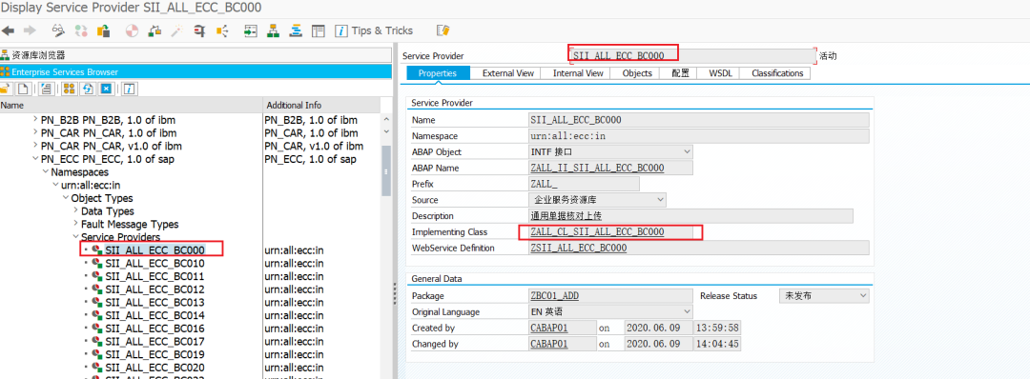Click the blue stacked lines icon
The width and height of the screenshot is (1030, 379).
[x=297, y=30]
